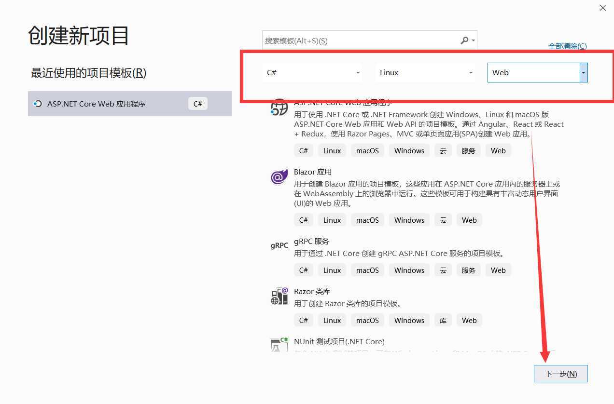This screenshot has width=614, height=404.
Task: Select the gRPC 服务 template title
Action: pyautogui.click(x=311, y=241)
